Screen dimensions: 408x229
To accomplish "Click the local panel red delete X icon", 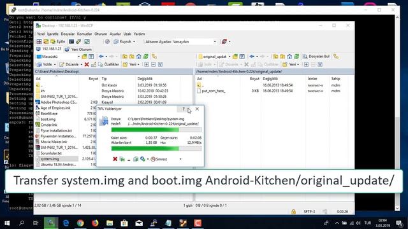I will (87, 64).
